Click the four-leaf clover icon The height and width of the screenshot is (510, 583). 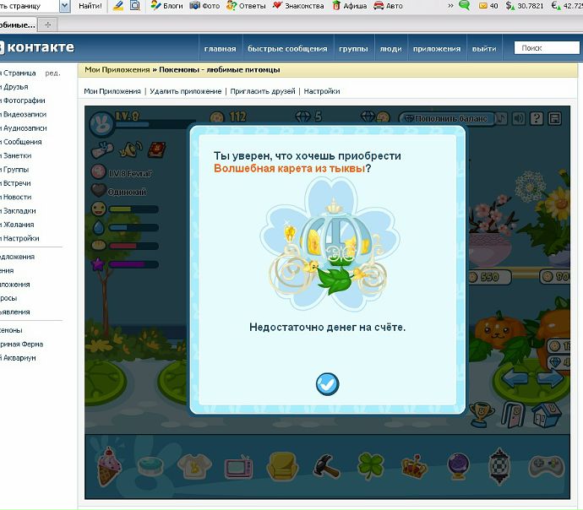369,465
